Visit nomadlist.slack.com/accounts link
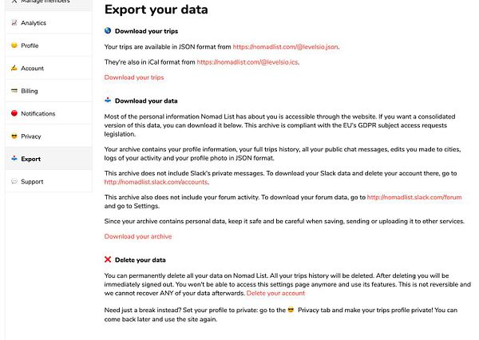Image resolution: width=479 pixels, height=340 pixels. coord(156,182)
